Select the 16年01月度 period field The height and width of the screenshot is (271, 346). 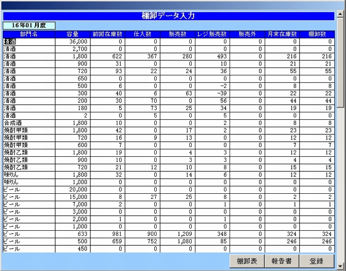click(x=29, y=25)
